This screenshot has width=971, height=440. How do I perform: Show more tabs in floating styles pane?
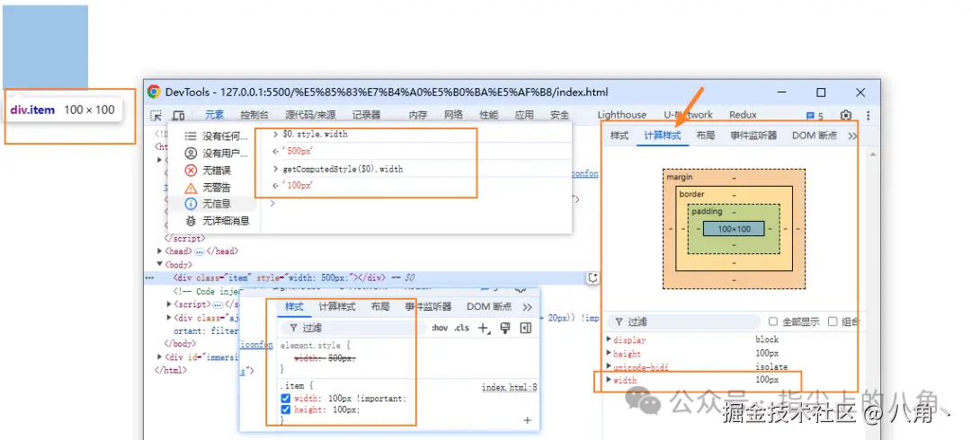[528, 307]
